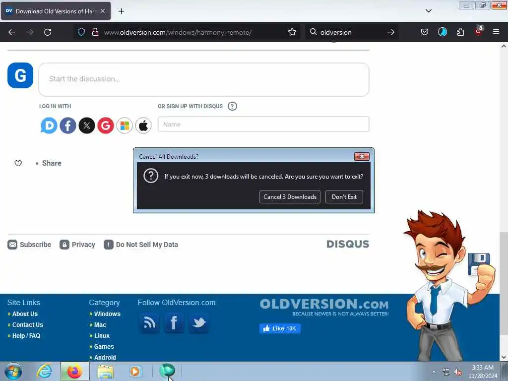Open Linux category link

click(102, 336)
